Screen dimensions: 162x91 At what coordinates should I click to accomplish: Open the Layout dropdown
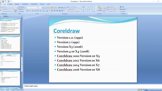point(22,7)
